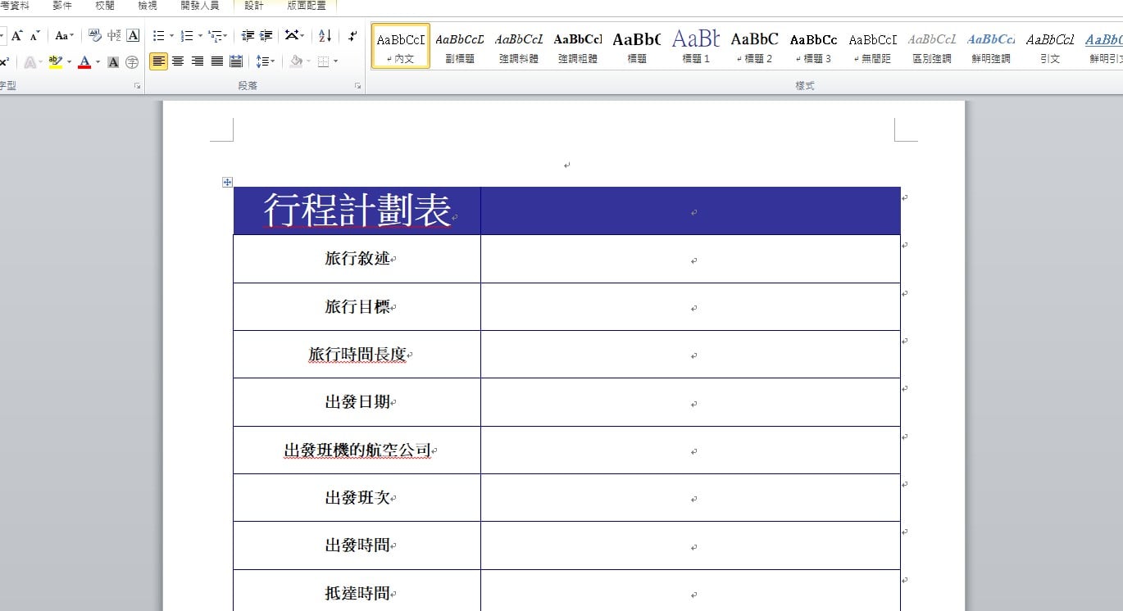The image size is (1123, 611).
Task: Click the 旅行敘述 table cell
Action: pos(357,259)
